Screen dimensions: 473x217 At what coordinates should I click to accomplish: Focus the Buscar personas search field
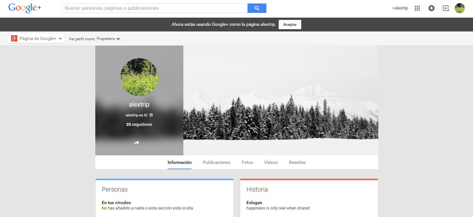point(155,8)
